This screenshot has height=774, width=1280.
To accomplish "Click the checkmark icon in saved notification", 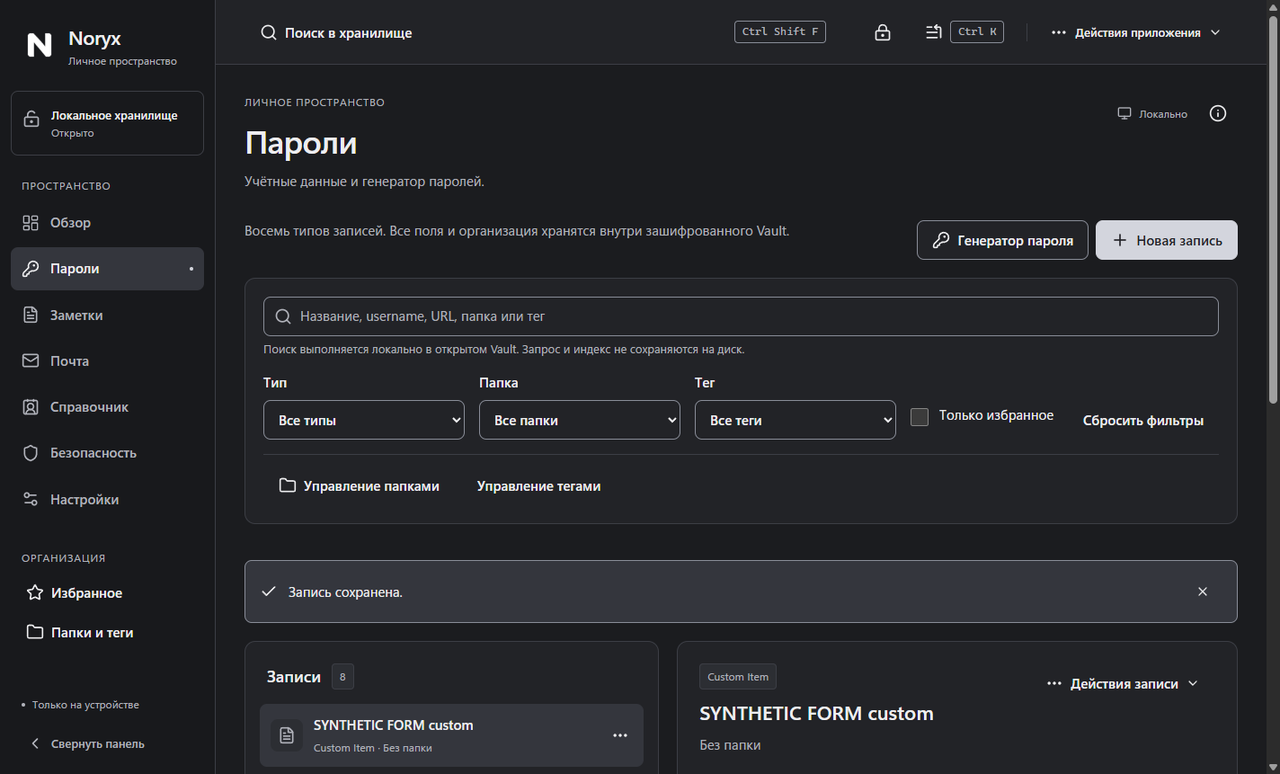I will [x=268, y=592].
